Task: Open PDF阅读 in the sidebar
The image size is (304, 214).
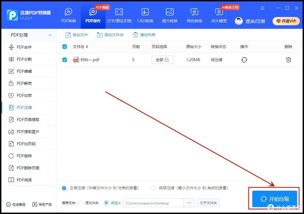Action: click(29, 180)
